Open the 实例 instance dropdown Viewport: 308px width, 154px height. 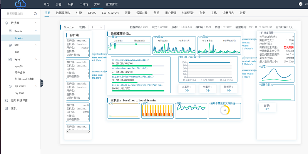96,27
